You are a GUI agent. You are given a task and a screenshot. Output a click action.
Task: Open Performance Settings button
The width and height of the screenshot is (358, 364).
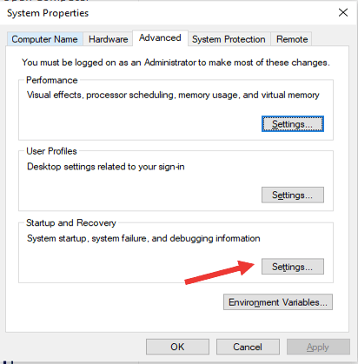click(293, 124)
